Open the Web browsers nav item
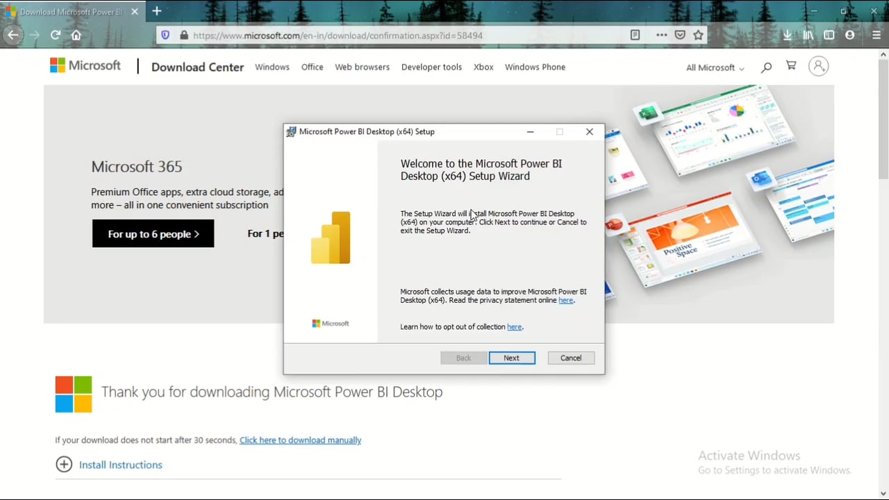 362,67
